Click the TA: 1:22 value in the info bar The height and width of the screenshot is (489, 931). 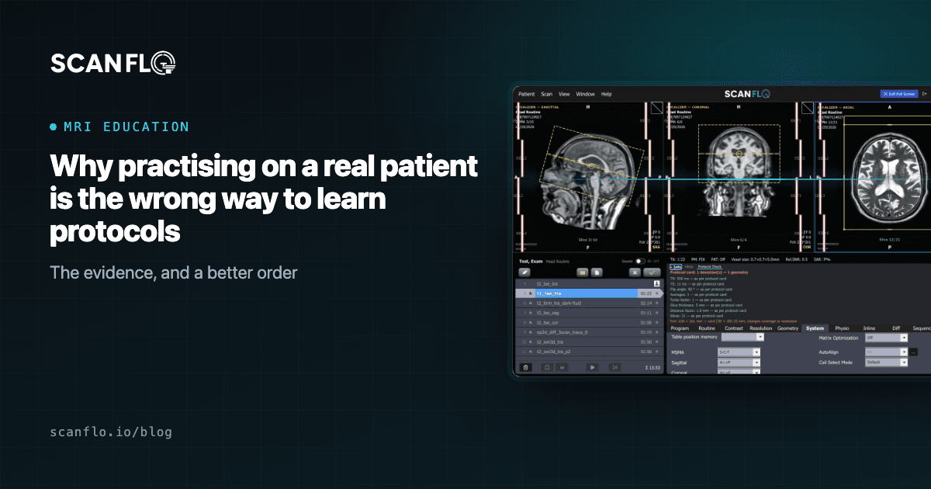click(677, 259)
